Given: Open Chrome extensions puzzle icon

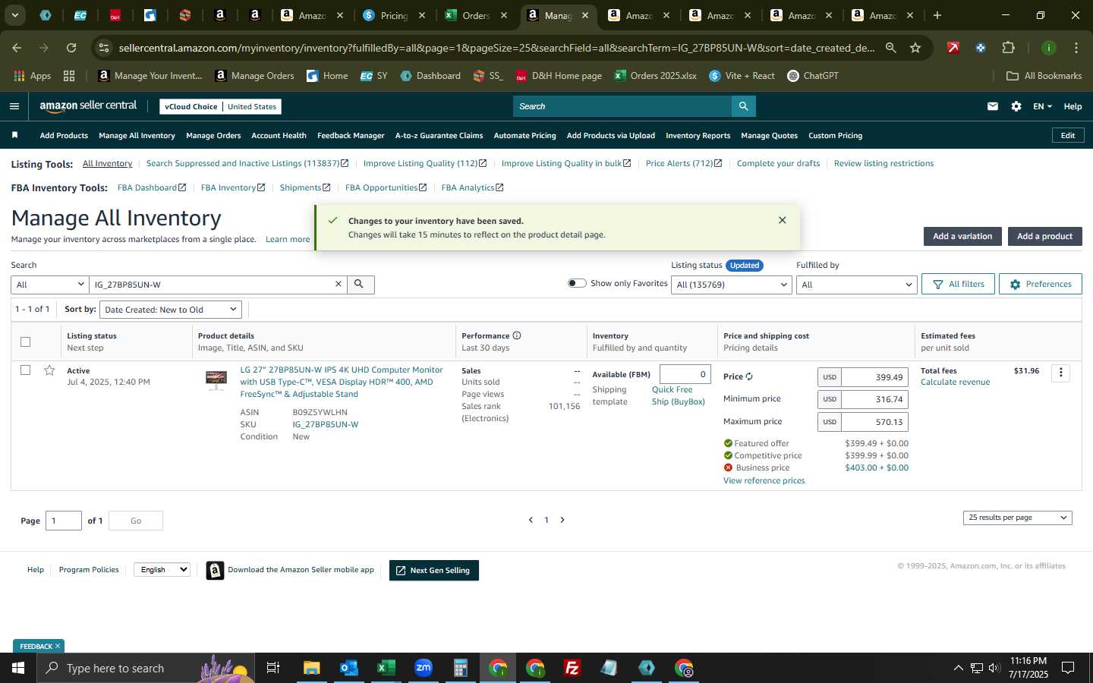Looking at the screenshot, I should click(x=1009, y=48).
